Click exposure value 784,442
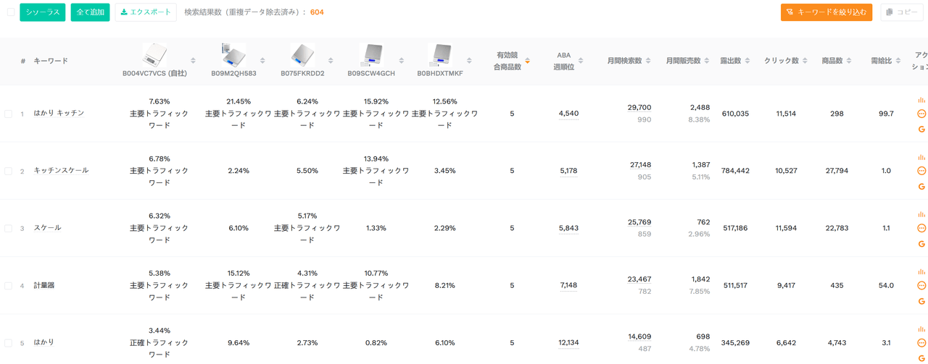928x364 pixels. pos(735,171)
